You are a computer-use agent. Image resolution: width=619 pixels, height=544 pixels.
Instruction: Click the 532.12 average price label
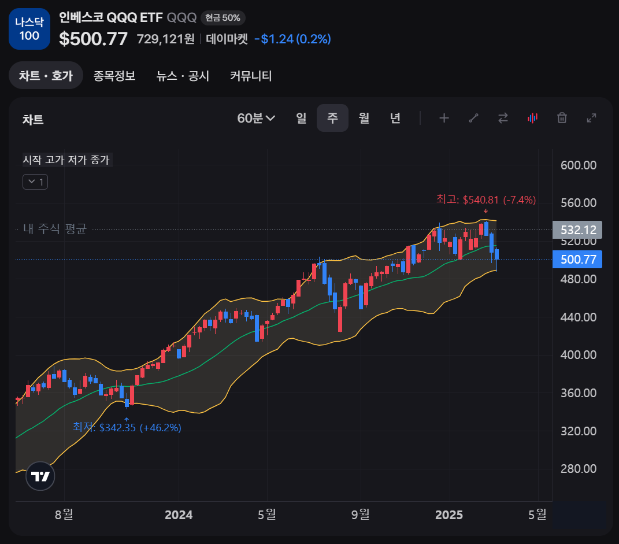(577, 230)
